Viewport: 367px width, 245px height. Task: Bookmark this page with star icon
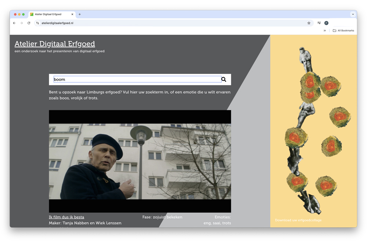tap(309, 23)
